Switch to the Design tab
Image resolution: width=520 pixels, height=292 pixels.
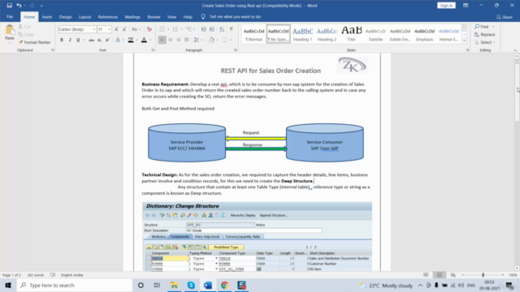point(65,17)
